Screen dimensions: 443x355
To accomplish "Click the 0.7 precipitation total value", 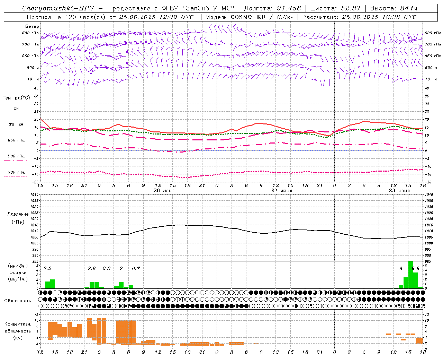I will point(136,269).
